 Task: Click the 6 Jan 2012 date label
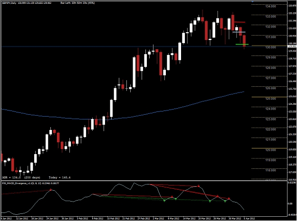[7, 219]
